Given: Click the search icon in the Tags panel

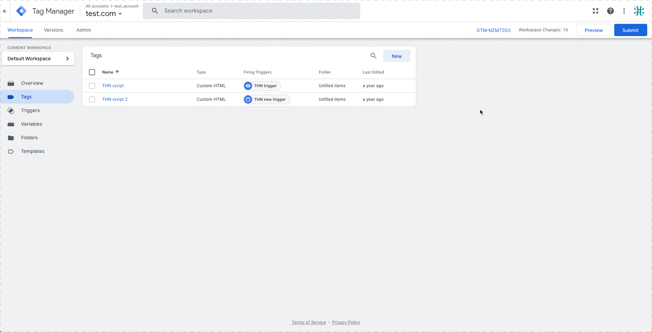Looking at the screenshot, I should (x=373, y=56).
